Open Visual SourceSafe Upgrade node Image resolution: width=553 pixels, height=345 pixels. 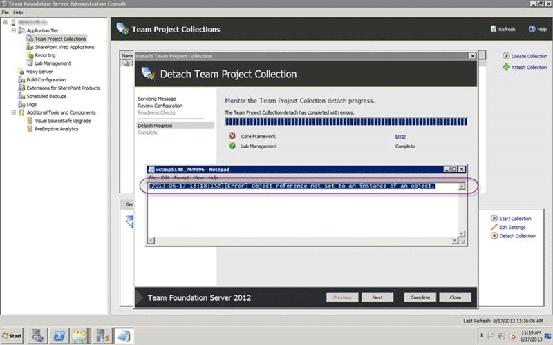tap(63, 121)
